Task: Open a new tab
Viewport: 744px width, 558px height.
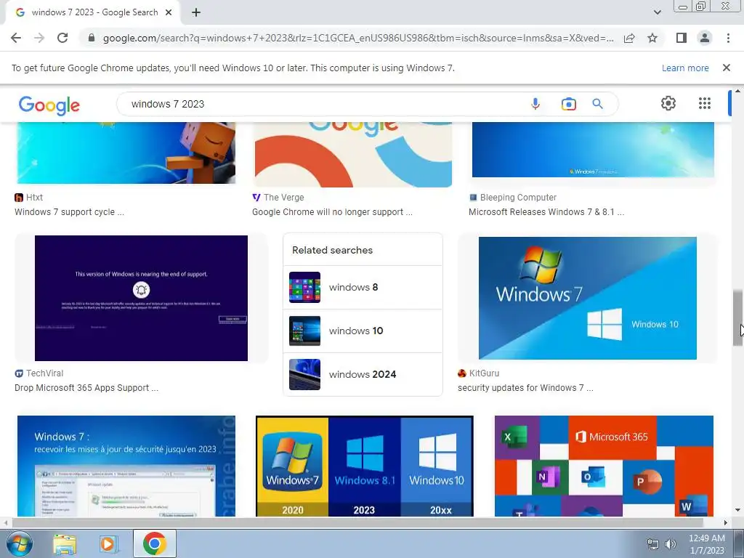Action: tap(196, 13)
